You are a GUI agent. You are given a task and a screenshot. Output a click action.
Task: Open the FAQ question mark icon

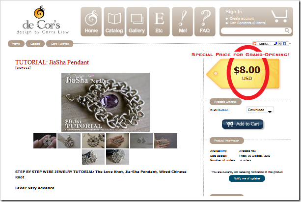click(205, 22)
